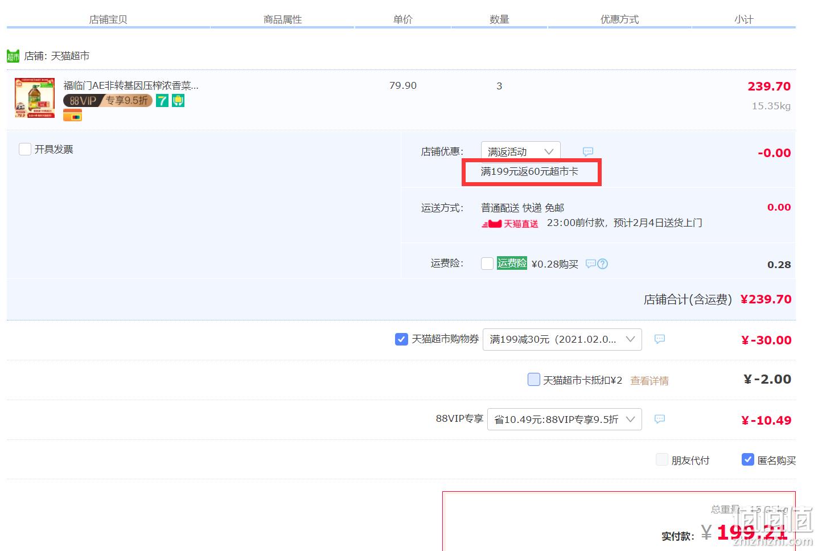Toggle 天猫超市卡抵扣¥2 checkbox

point(534,379)
